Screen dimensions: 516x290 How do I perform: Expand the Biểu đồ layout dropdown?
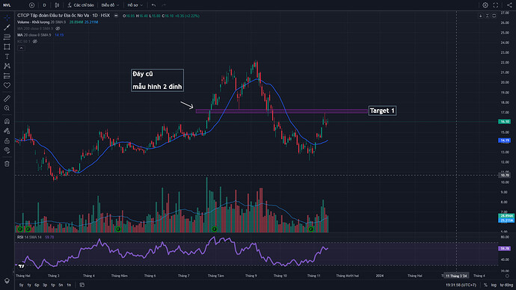(x=110, y=5)
